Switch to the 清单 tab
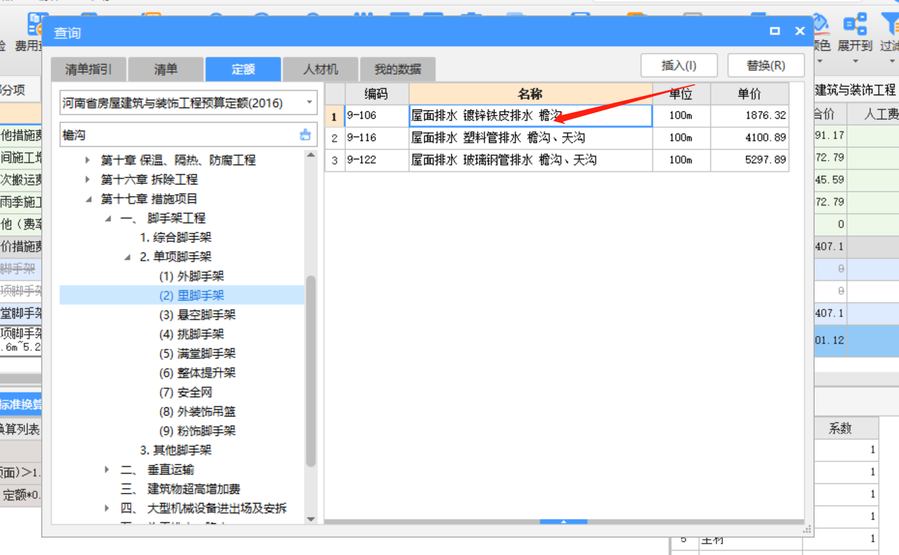Viewport: 899px width, 555px height. [166, 69]
